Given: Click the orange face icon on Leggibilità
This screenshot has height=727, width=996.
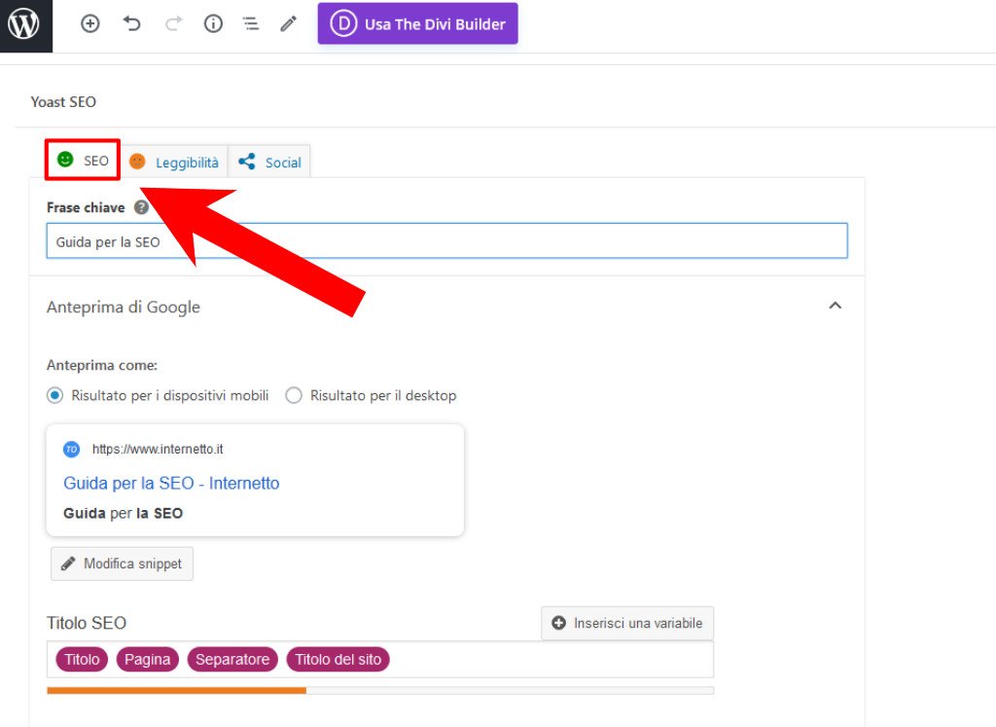Looking at the screenshot, I should 137,163.
